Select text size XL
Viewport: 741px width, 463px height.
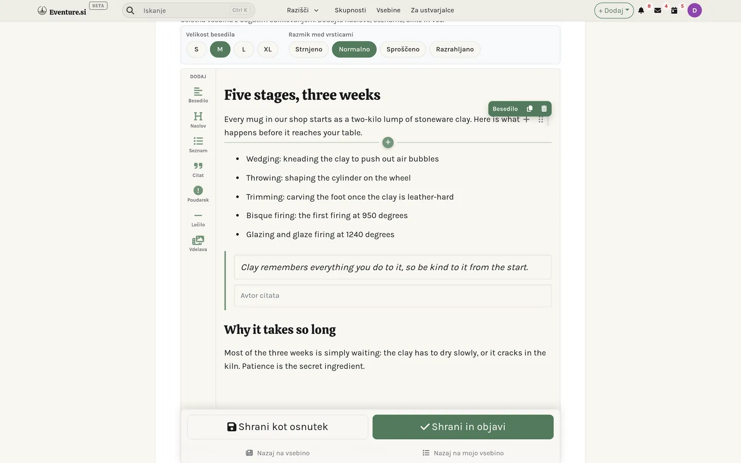pyautogui.click(x=268, y=49)
